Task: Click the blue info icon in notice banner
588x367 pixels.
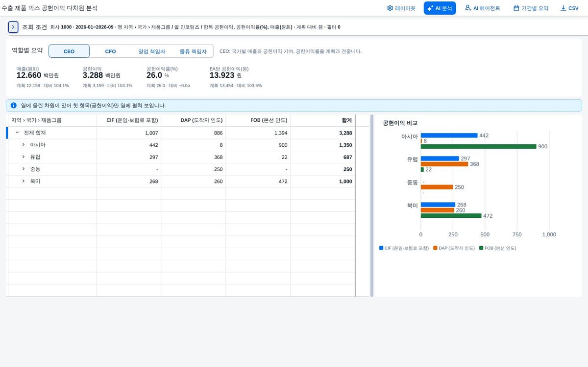Action: coord(14,105)
